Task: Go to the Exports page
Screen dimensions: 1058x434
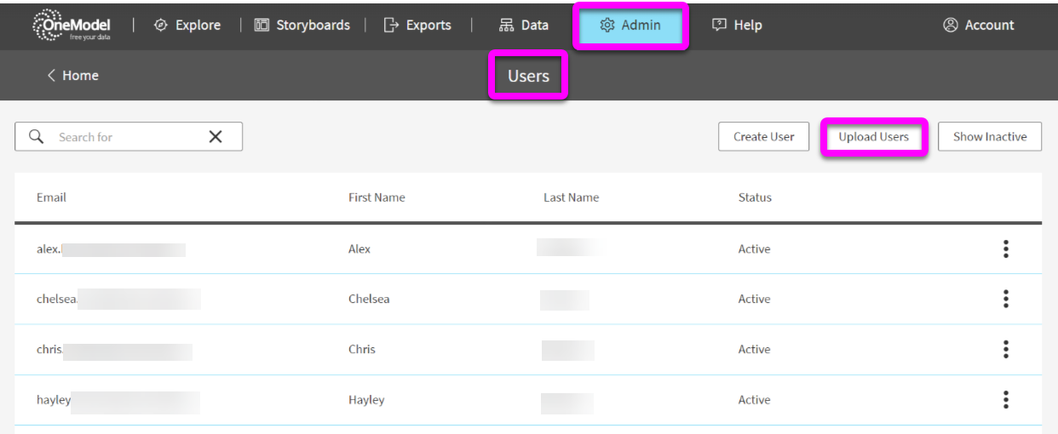Action: pyautogui.click(x=417, y=26)
